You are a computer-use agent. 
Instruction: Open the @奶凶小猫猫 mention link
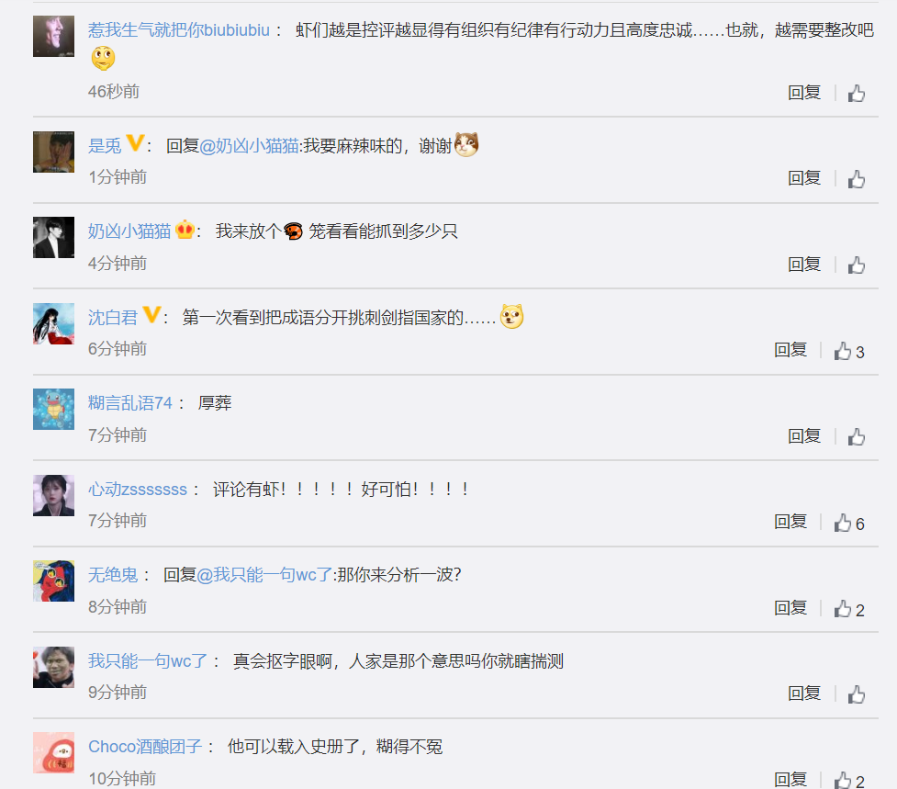250,146
